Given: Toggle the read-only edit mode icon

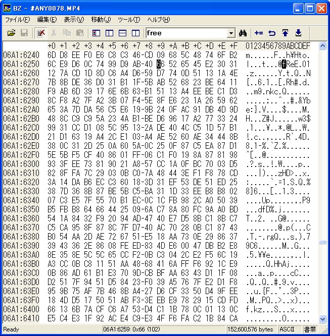Looking at the screenshot, I should click(x=40, y=33).
